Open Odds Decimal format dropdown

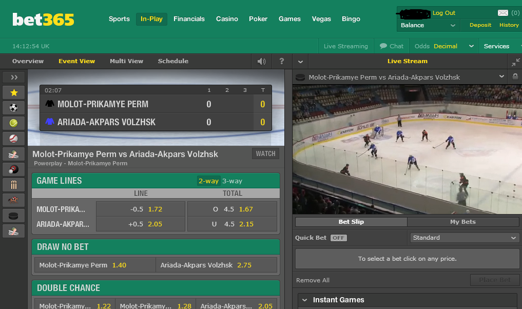[444, 46]
